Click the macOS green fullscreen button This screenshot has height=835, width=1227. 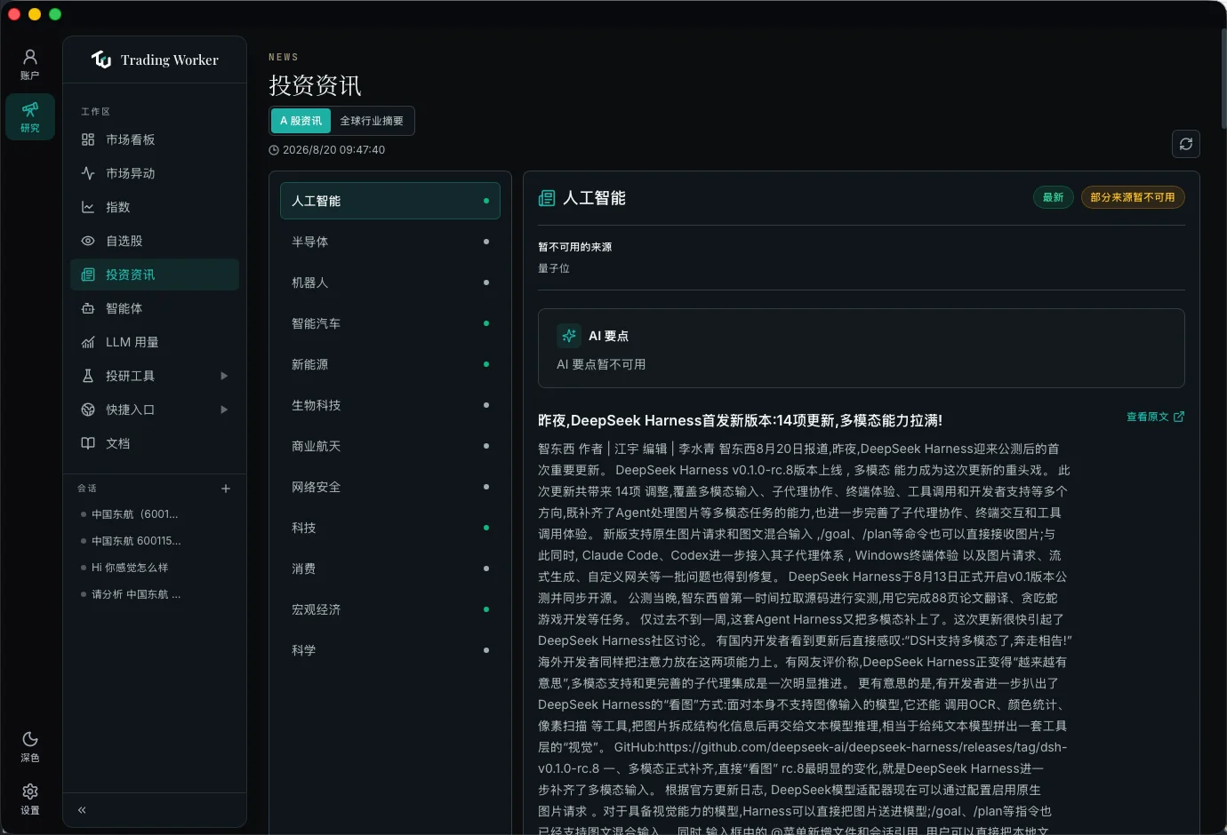(x=55, y=14)
